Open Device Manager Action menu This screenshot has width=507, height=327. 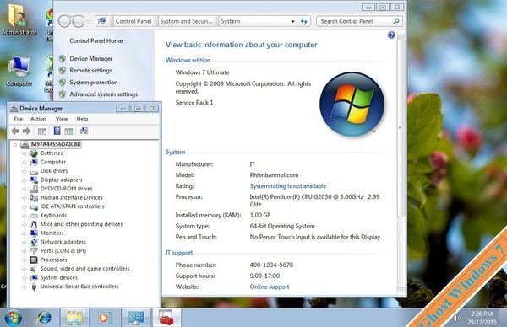[38, 119]
